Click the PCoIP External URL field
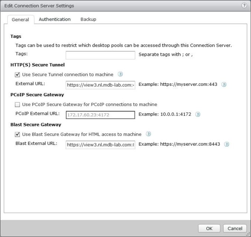Screen dimensions: 251x237 tap(100, 115)
